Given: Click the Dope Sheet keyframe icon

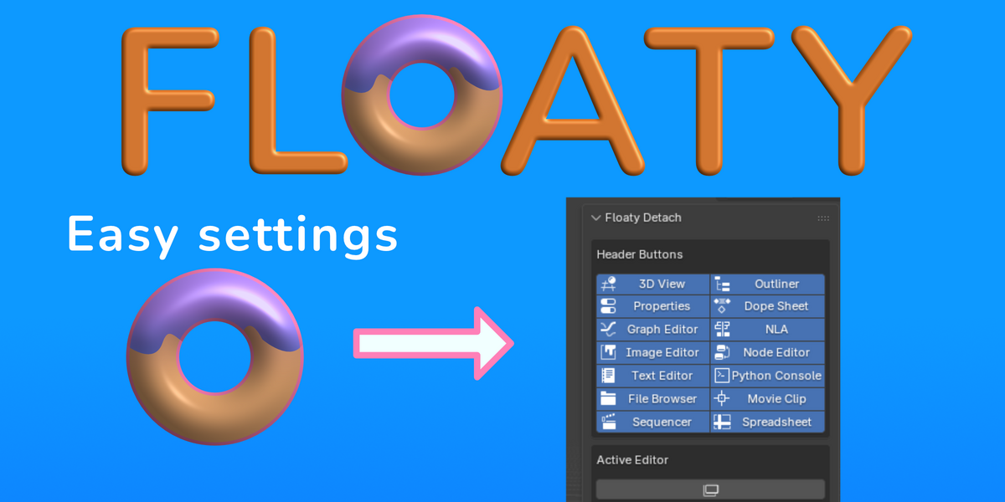Looking at the screenshot, I should pos(722,306).
